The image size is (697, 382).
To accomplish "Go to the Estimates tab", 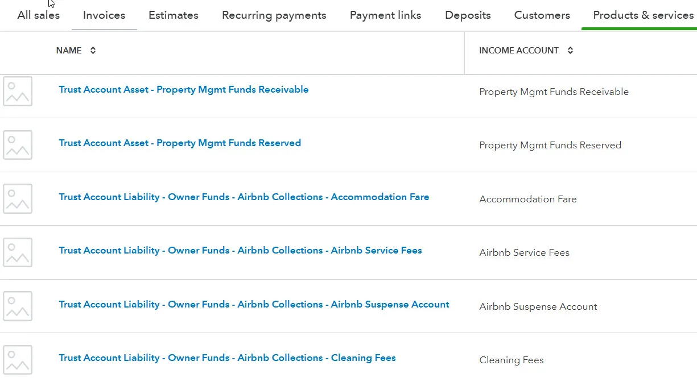I will coord(174,15).
